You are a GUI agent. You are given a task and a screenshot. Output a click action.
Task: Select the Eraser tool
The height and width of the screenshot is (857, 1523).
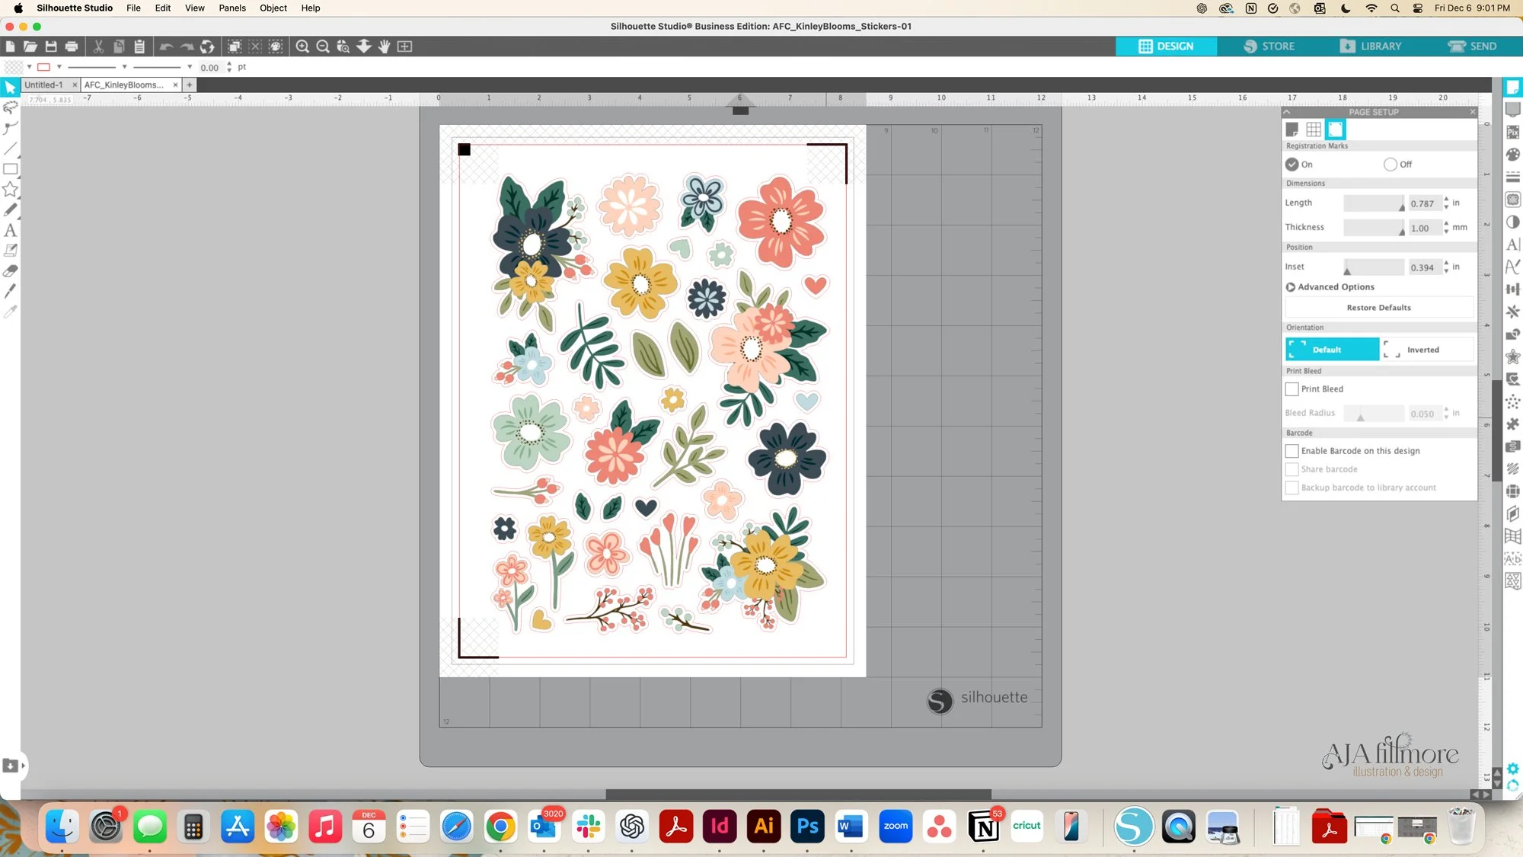[10, 270]
